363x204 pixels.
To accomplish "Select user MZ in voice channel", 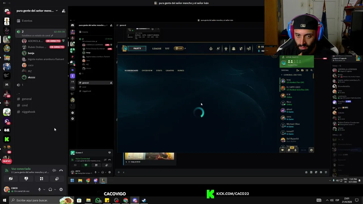I will 30,71.
